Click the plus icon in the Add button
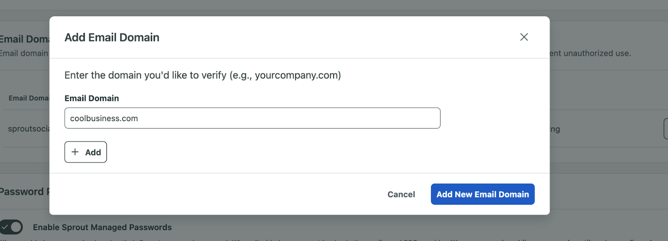The width and height of the screenshot is (668, 241). tap(75, 152)
